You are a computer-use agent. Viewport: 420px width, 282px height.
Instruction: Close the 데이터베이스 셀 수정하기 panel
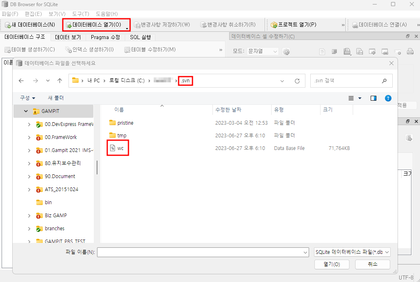(x=416, y=36)
